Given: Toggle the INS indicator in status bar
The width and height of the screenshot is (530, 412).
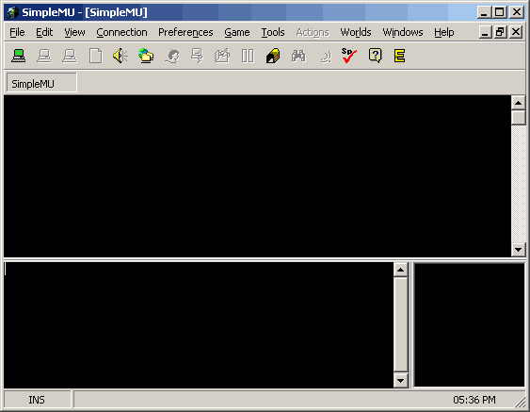Looking at the screenshot, I should pyautogui.click(x=37, y=400).
